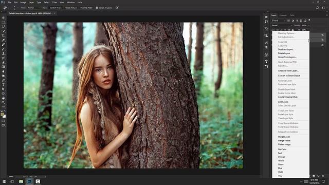Screen dimensions: 329x185
Task: Choose Convert to Smart Object
Action: (289, 76)
